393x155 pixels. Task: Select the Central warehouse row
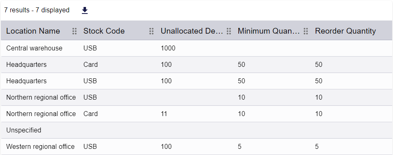click(197, 48)
